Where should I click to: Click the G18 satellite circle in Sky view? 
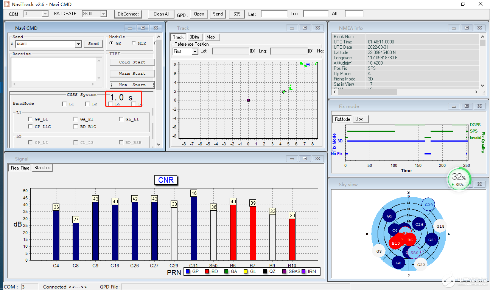point(440,226)
